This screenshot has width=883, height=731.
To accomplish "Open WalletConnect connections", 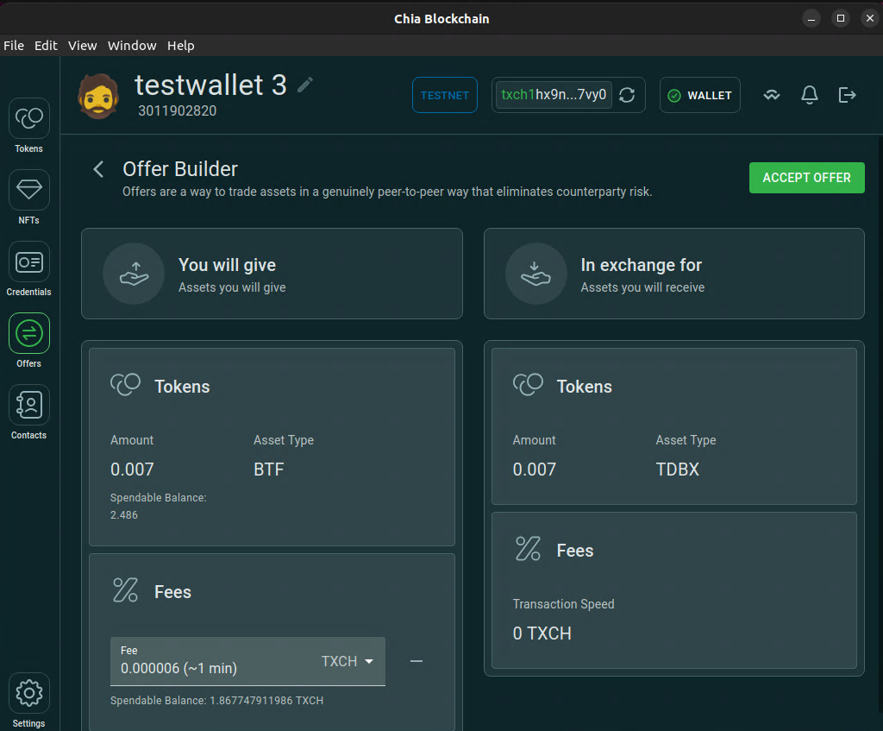I will pyautogui.click(x=771, y=95).
